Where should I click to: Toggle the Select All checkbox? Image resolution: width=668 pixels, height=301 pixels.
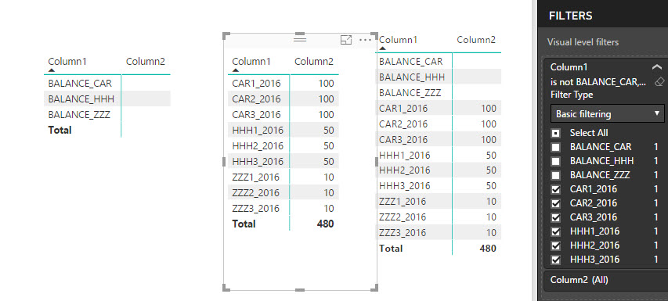[555, 133]
